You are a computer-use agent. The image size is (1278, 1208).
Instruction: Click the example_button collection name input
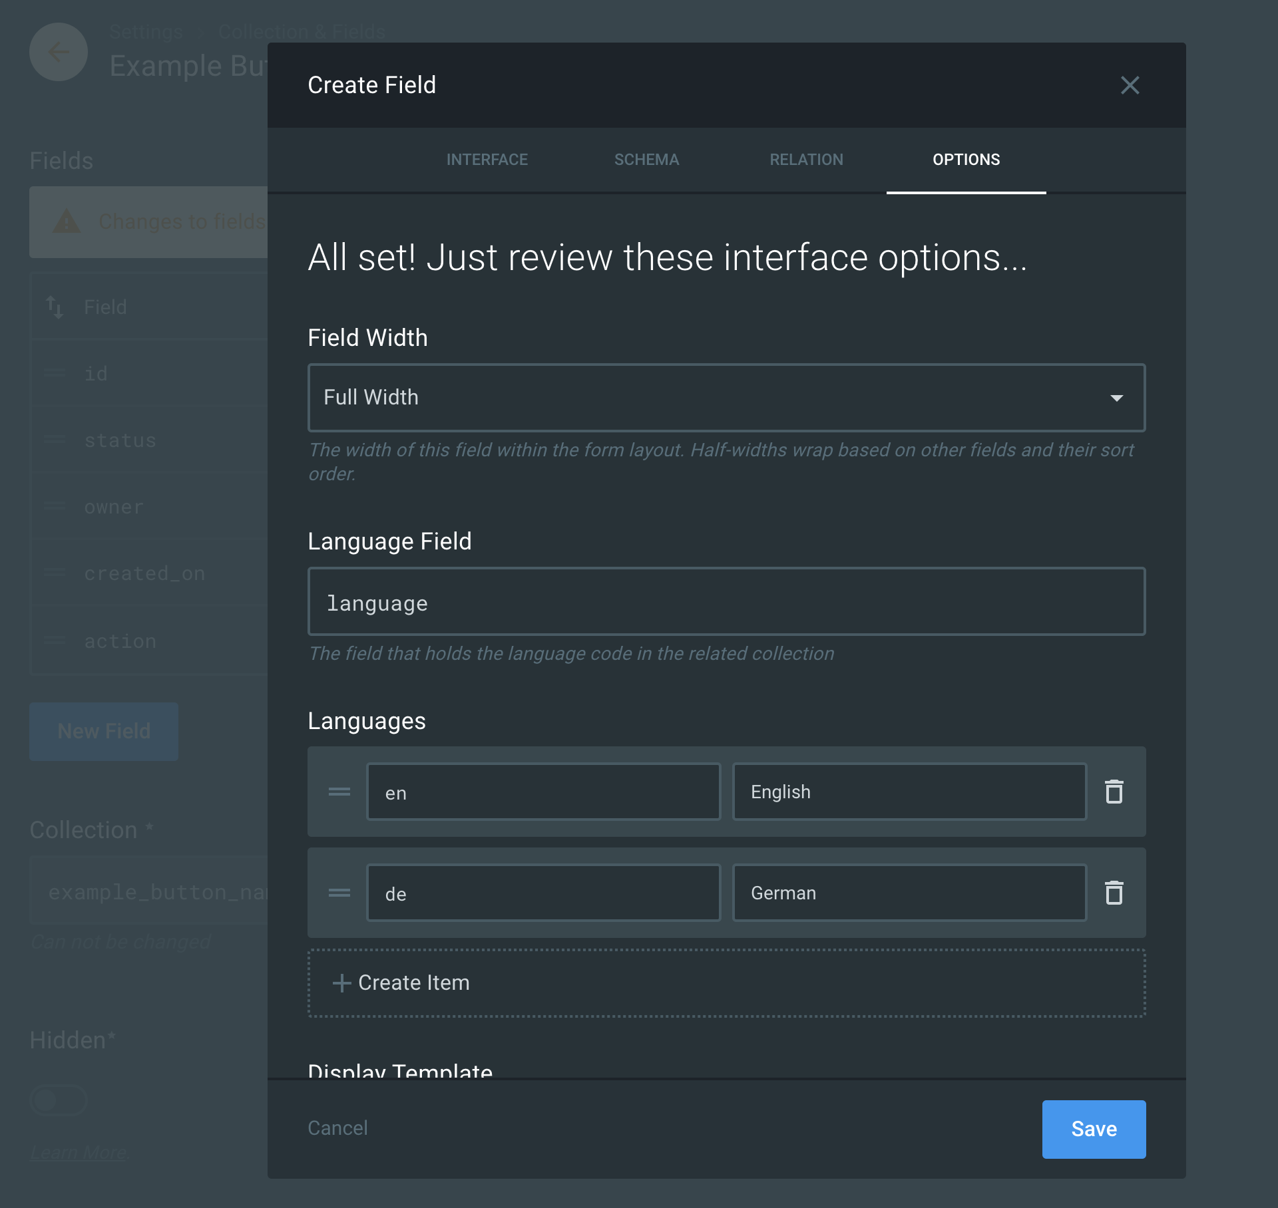point(149,891)
